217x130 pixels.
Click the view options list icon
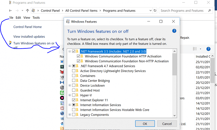click(x=195, y=49)
